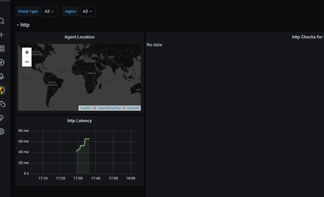Click the highlighted globe plugin icon
The height and width of the screenshot is (197, 324).
pyautogui.click(x=3, y=90)
